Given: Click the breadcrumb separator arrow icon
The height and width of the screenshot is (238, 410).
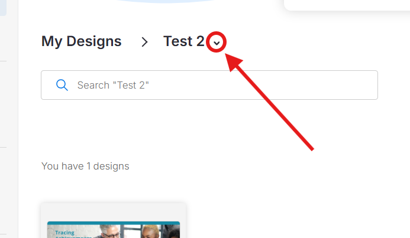Looking at the screenshot, I should pos(144,42).
